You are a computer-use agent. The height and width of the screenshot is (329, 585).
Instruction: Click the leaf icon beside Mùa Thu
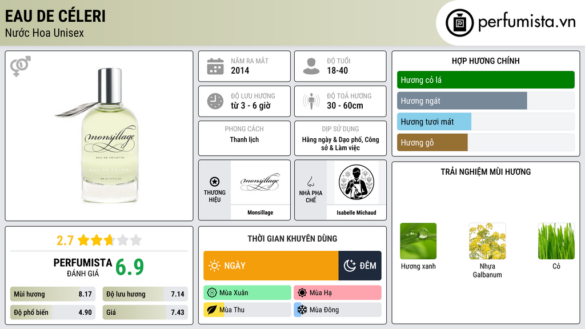[x=212, y=310]
